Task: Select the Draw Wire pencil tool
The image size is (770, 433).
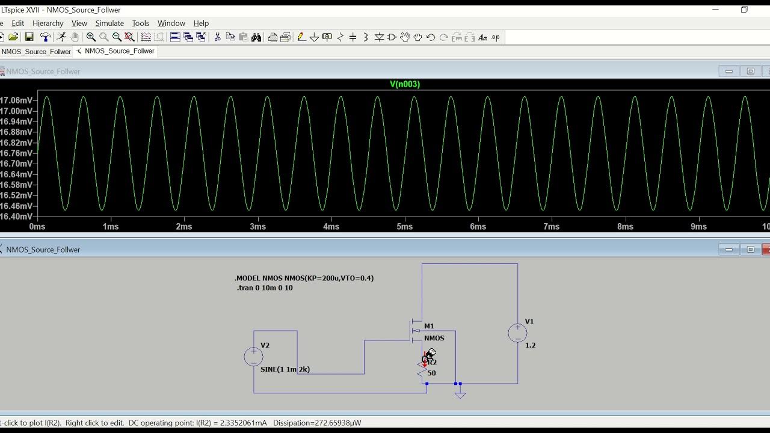Action: pyautogui.click(x=301, y=37)
